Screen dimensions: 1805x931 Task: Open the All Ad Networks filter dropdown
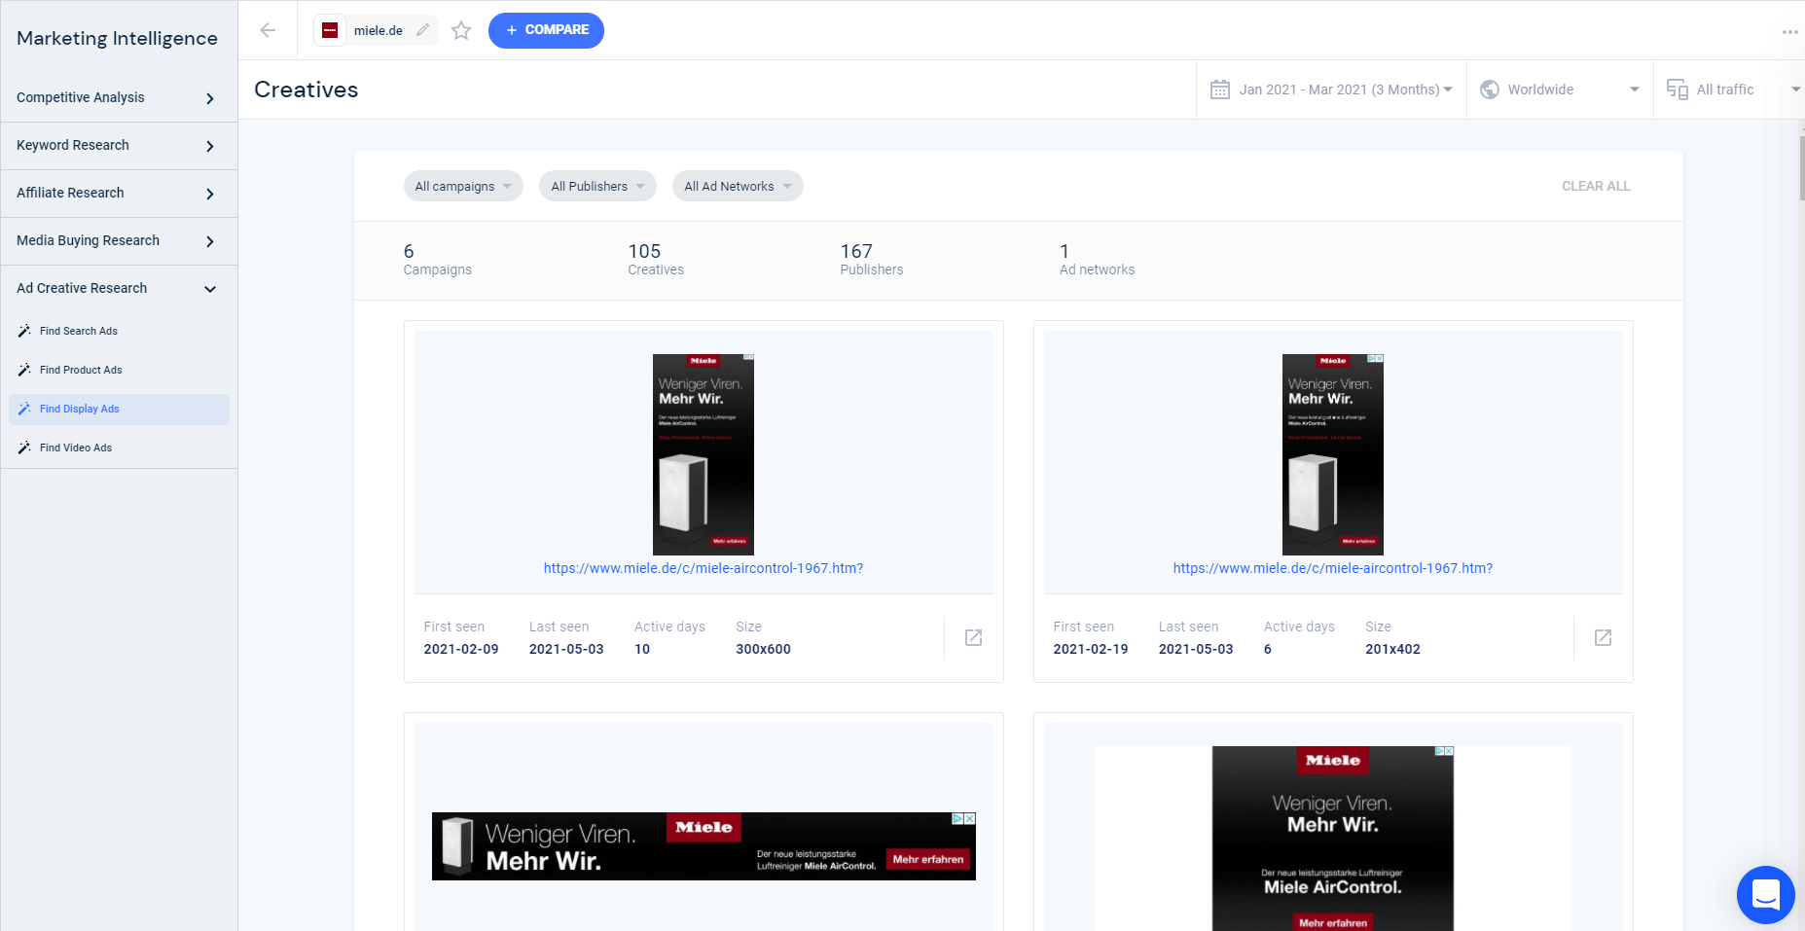click(x=738, y=186)
